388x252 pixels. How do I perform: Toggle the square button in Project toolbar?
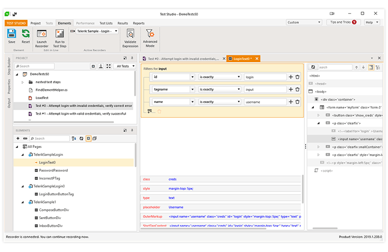[93, 66]
